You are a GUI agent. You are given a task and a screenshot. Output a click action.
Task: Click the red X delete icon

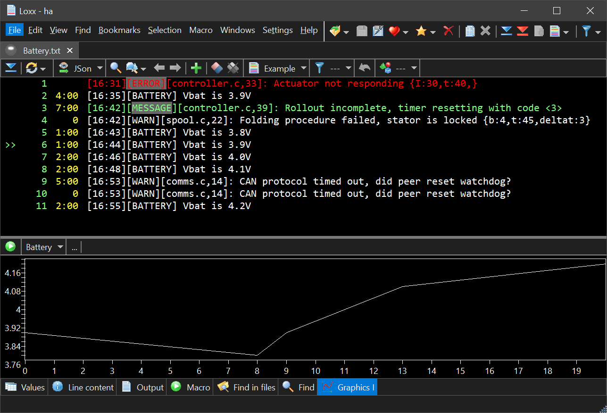click(x=449, y=31)
